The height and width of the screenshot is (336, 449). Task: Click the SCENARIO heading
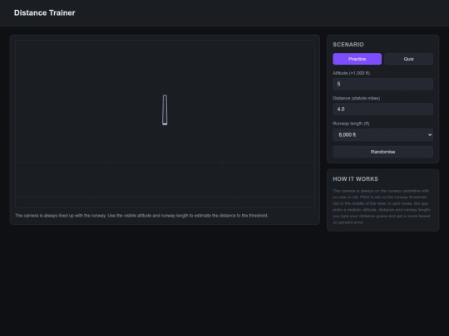coord(348,45)
